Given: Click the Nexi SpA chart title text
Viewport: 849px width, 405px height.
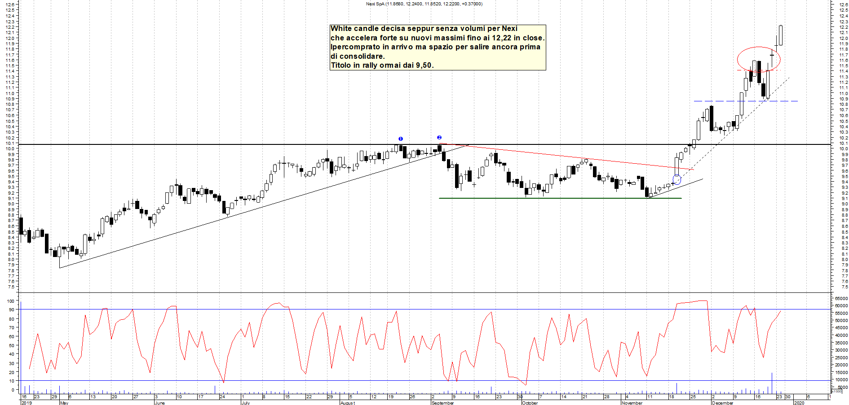Looking at the screenshot, I should click(x=424, y=4).
